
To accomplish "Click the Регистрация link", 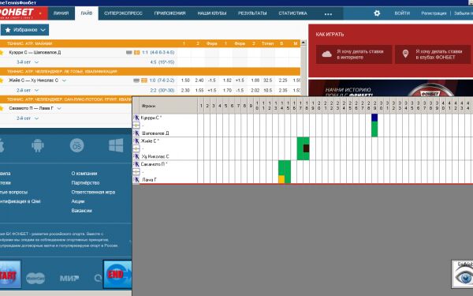I will (x=434, y=13).
